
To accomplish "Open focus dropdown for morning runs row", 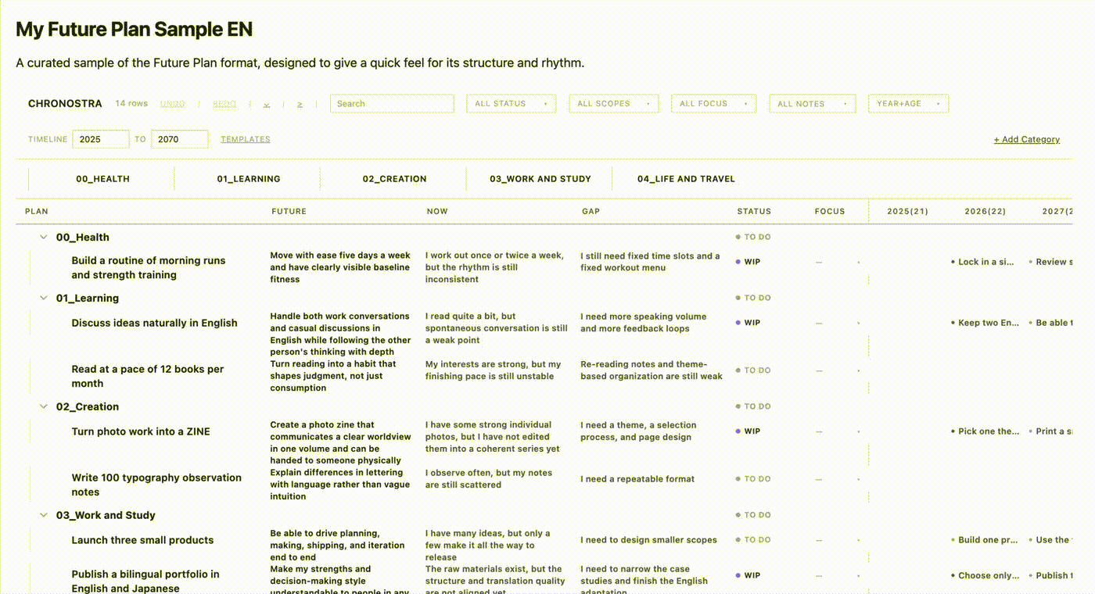I will coord(837,263).
